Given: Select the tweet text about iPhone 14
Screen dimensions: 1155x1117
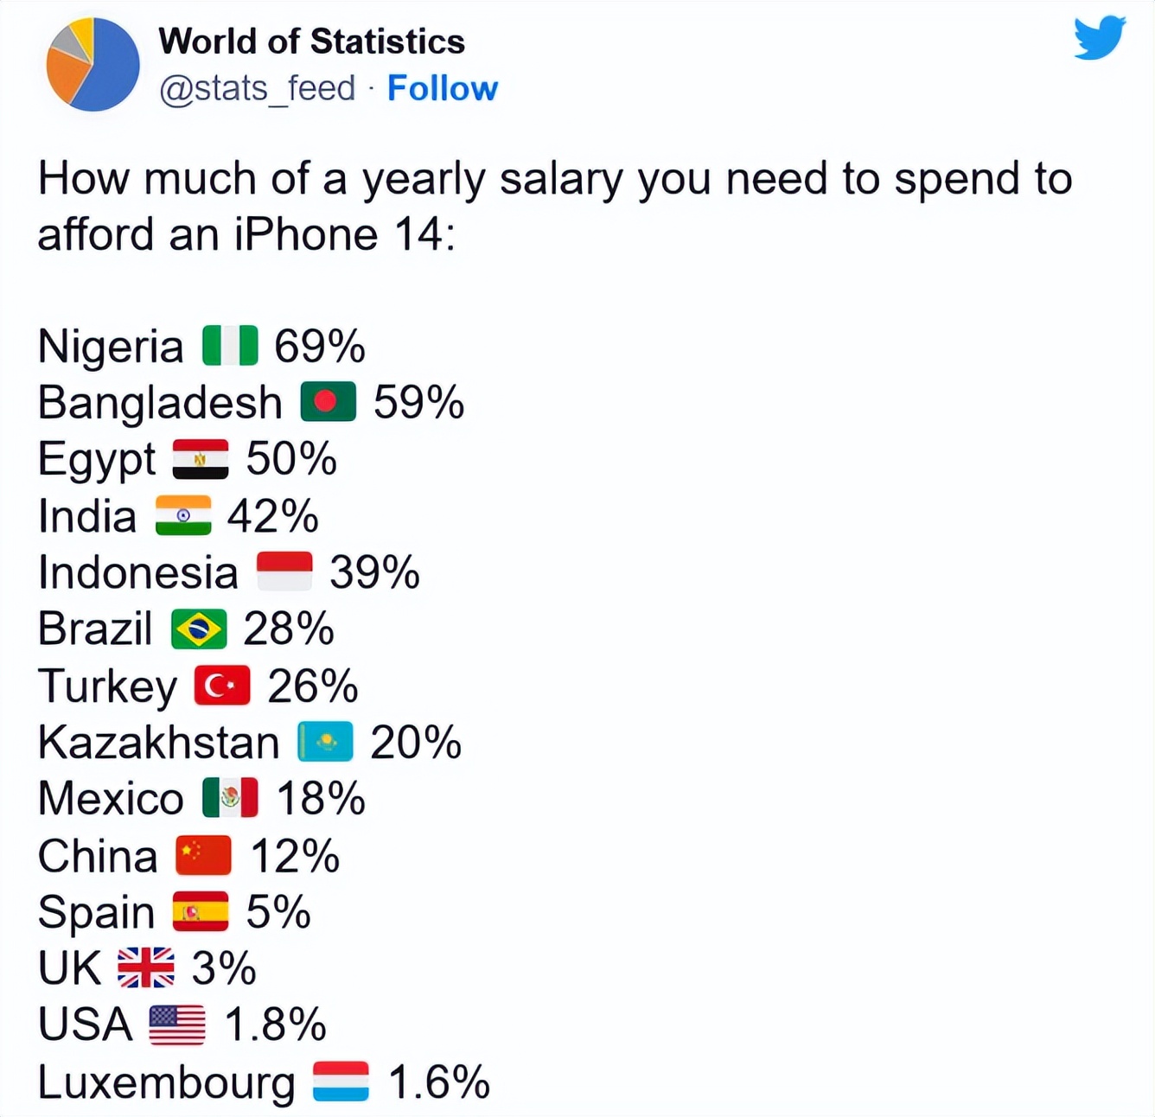Looking at the screenshot, I should pos(553,205).
